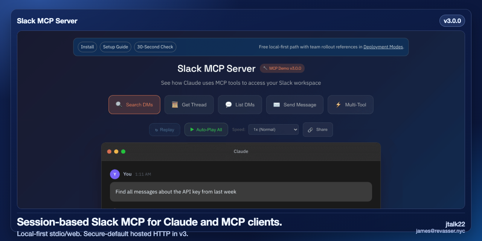The height and width of the screenshot is (241, 482).
Task: Click the message asking about the API key
Action: click(x=241, y=192)
